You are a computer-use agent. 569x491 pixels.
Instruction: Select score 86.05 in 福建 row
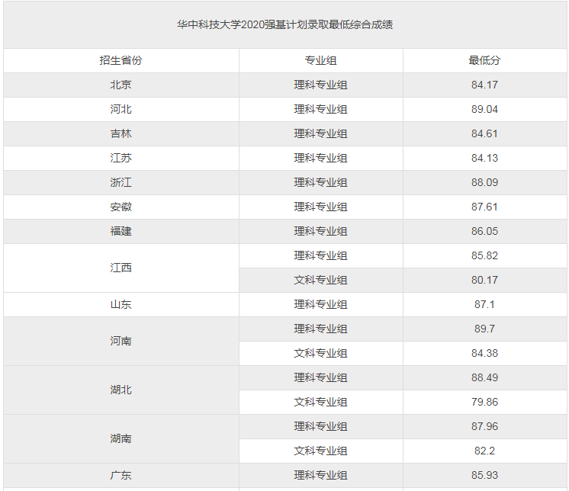(x=484, y=231)
